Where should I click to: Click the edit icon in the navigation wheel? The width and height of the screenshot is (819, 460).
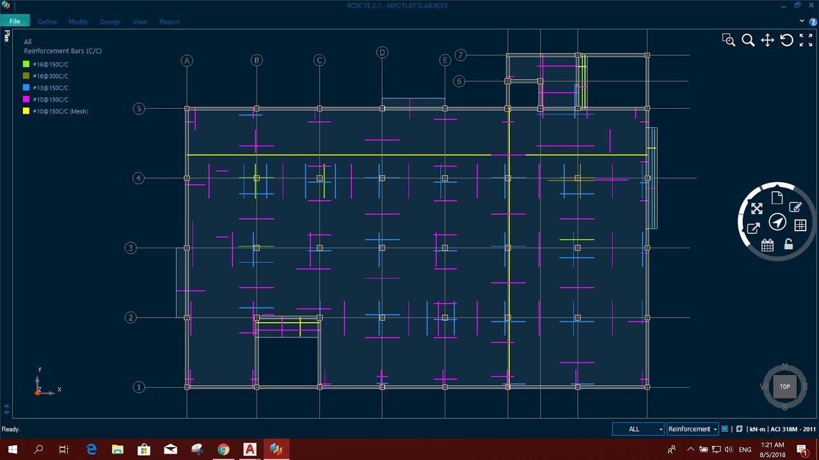795,207
